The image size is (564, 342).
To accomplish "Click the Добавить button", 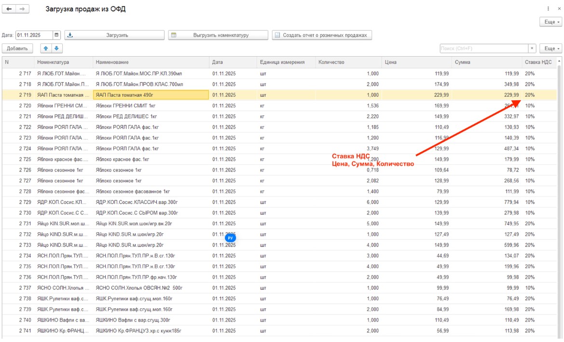I will (17, 48).
